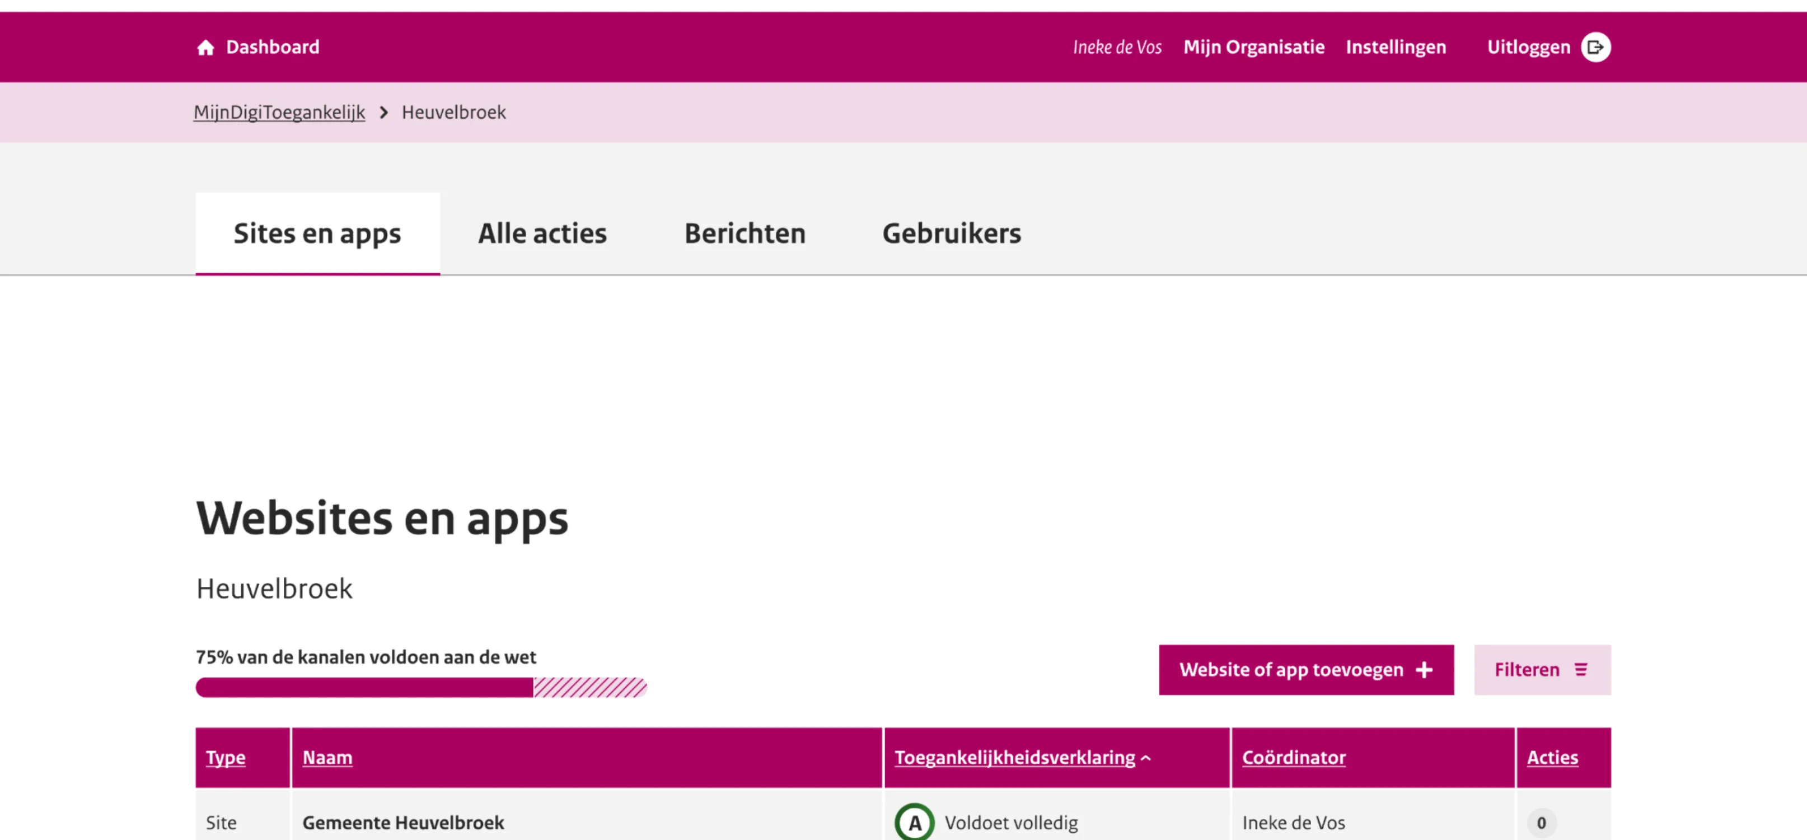Go to the Gebruikers tab
The width and height of the screenshot is (1807, 840).
coord(951,233)
